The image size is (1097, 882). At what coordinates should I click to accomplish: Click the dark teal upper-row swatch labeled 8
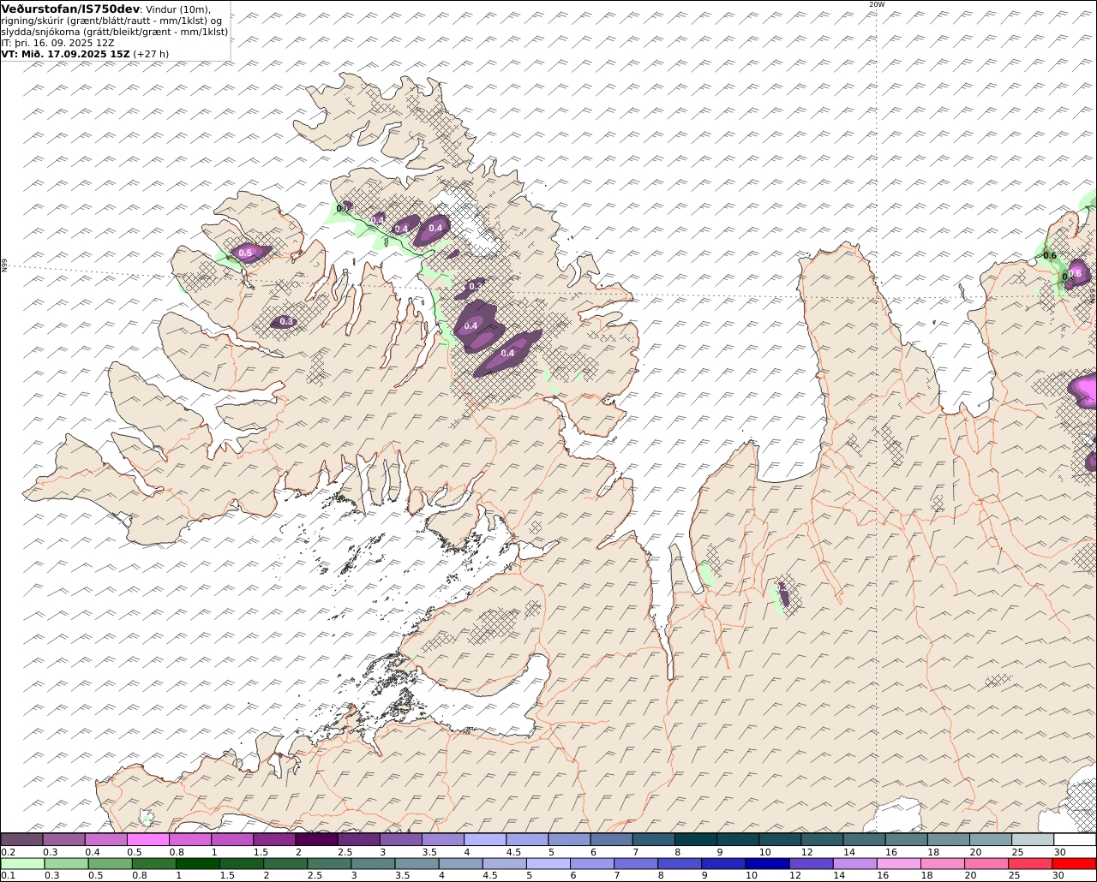pyautogui.click(x=696, y=839)
